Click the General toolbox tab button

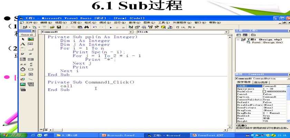pos(27,34)
